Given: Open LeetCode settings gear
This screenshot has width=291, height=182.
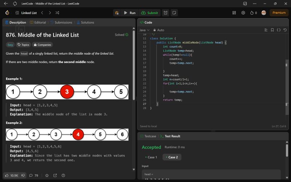Looking at the screenshot, I should pyautogui.click(x=243, y=13).
